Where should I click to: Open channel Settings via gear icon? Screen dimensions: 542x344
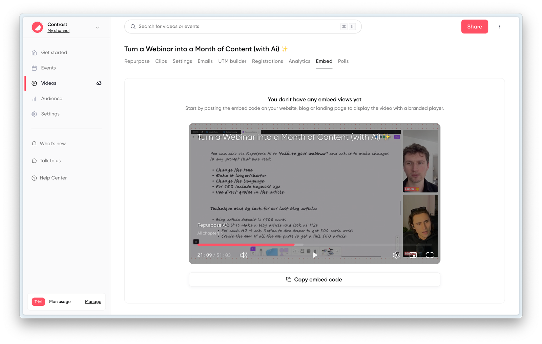tap(34, 114)
